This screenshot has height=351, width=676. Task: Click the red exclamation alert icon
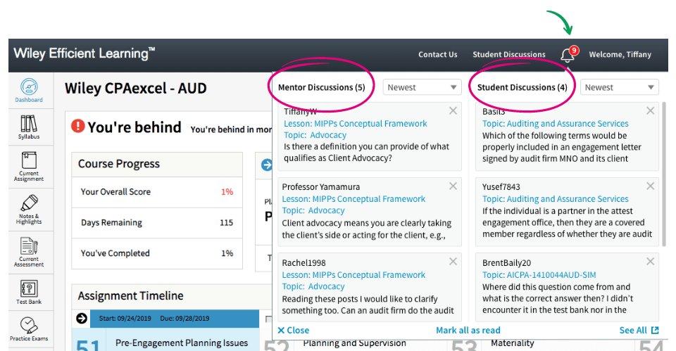click(x=77, y=126)
